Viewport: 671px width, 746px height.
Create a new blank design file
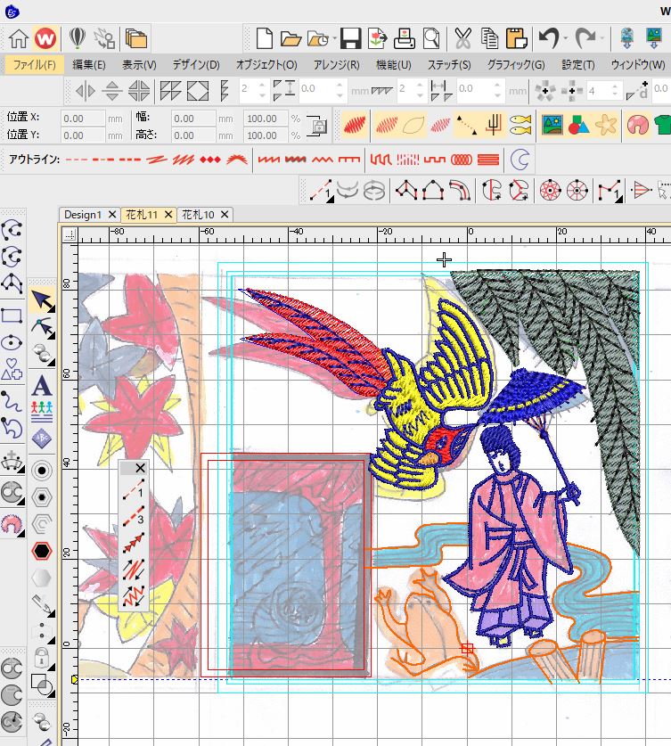(264, 38)
